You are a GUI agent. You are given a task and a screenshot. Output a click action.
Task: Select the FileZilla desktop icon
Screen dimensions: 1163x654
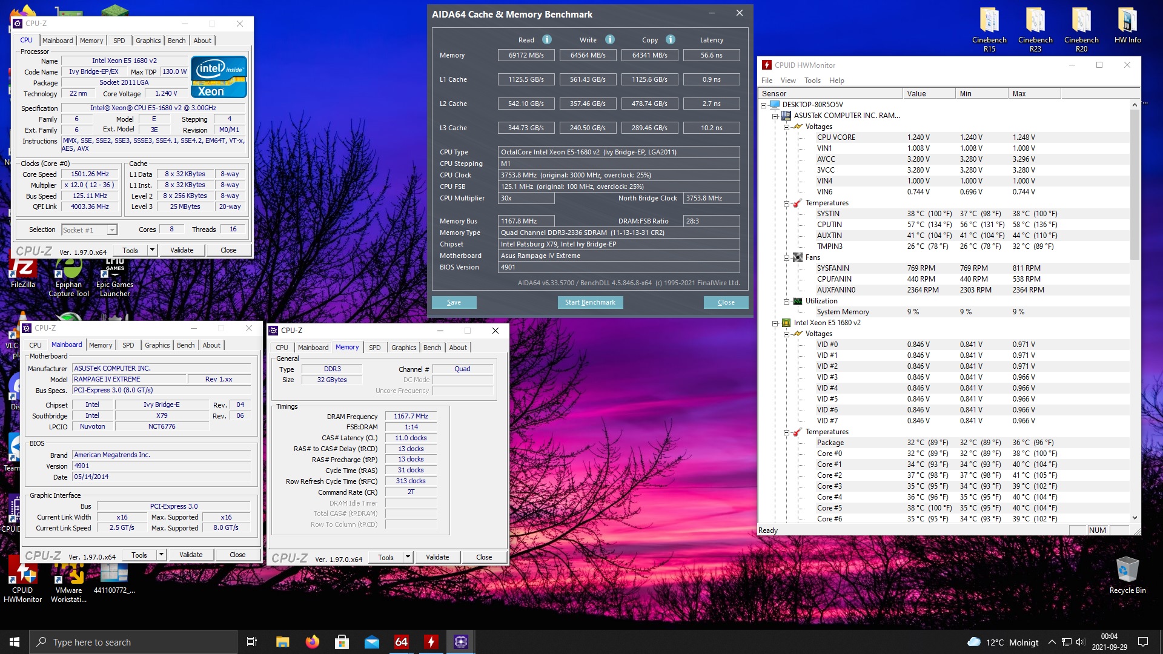pos(23,274)
